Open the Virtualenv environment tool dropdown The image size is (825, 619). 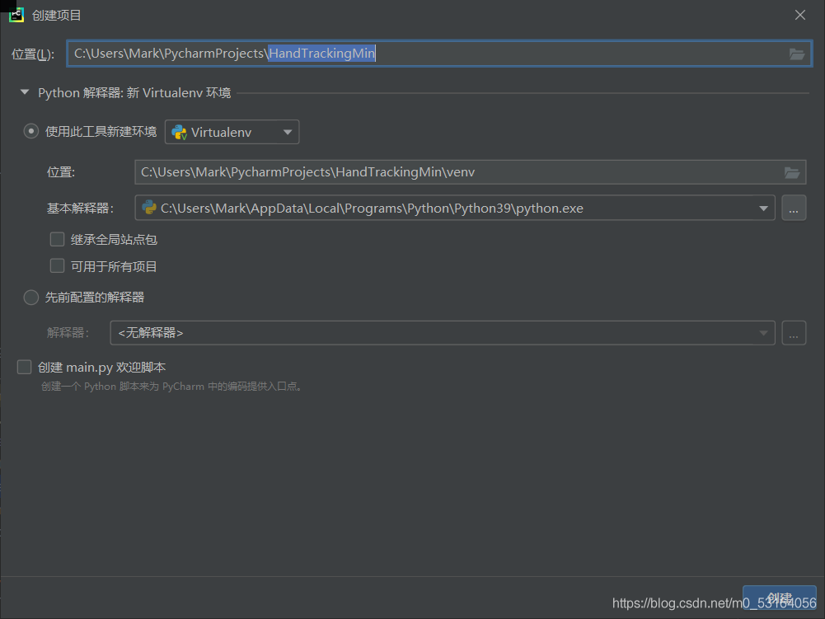coord(232,132)
